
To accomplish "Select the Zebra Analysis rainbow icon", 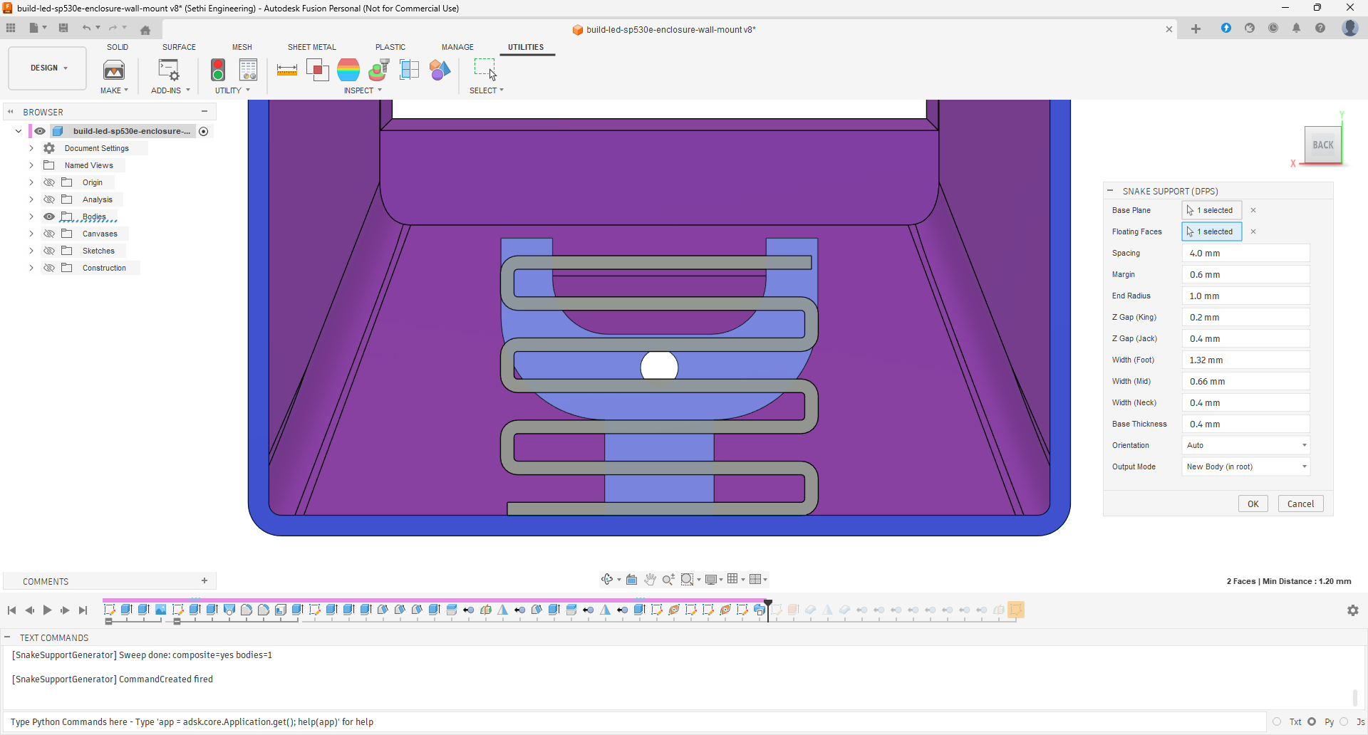I will click(x=348, y=70).
